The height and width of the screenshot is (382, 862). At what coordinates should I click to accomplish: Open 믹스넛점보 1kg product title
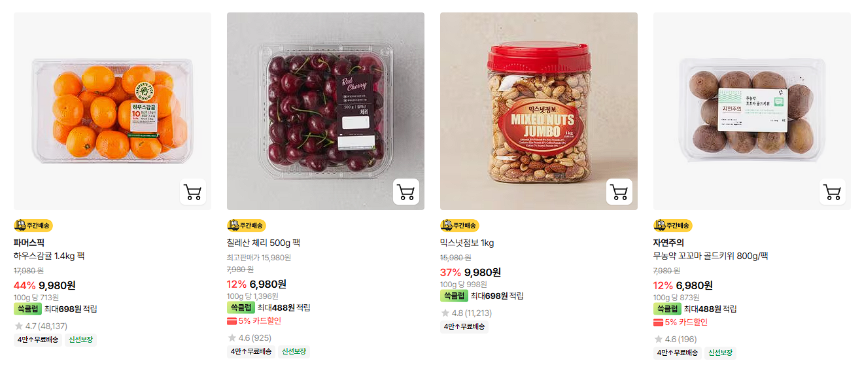point(467,243)
